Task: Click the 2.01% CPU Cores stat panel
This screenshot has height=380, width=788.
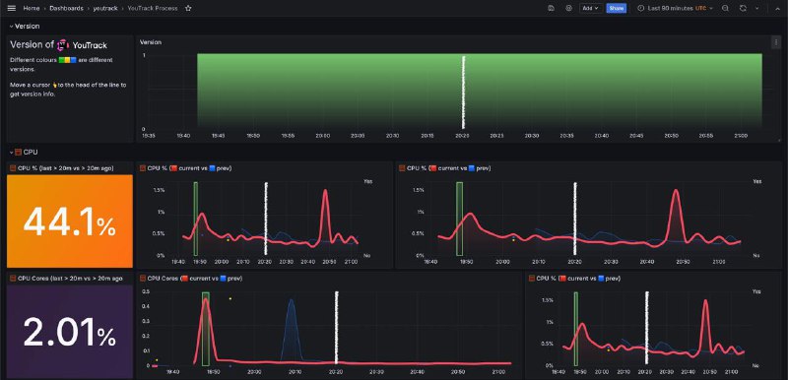Action: (70, 332)
